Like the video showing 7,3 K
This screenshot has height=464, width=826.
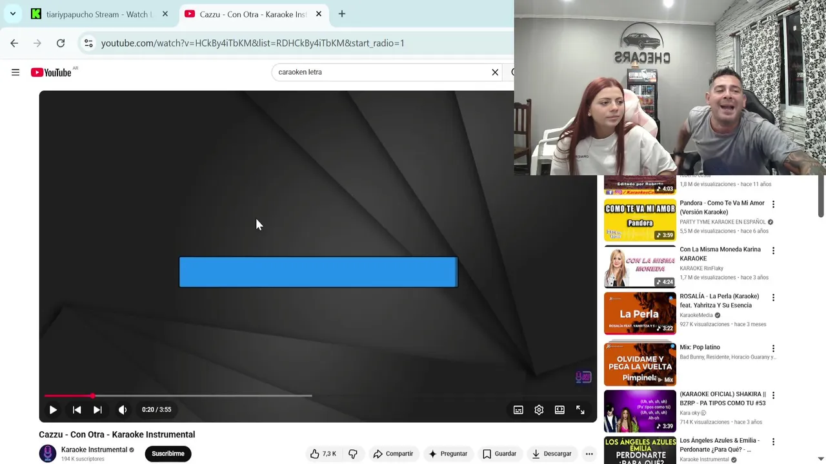click(323, 454)
